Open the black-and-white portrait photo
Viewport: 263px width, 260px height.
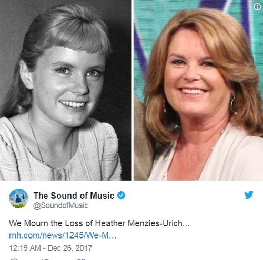pyautogui.click(x=66, y=90)
